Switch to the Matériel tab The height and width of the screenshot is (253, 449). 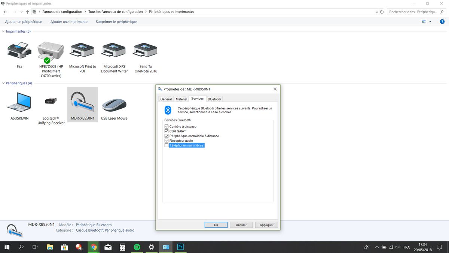(181, 99)
